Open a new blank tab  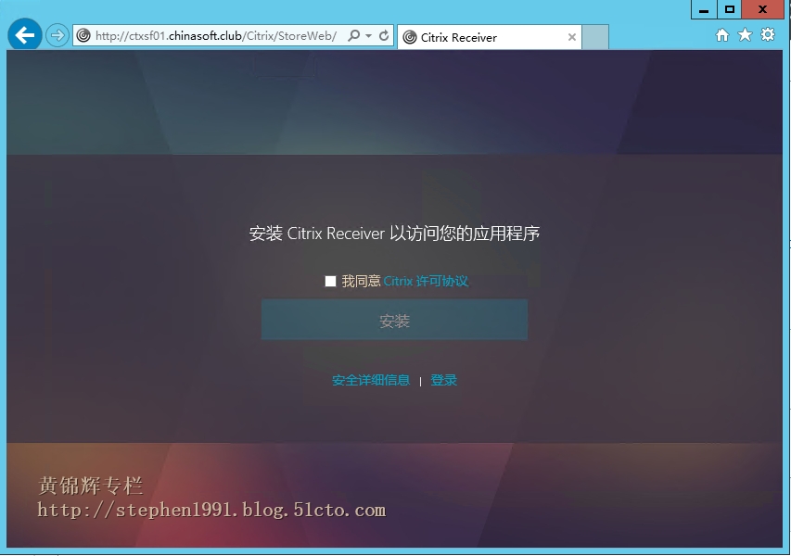pyautogui.click(x=595, y=37)
